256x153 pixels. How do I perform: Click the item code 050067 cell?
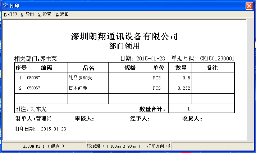pos(33,88)
